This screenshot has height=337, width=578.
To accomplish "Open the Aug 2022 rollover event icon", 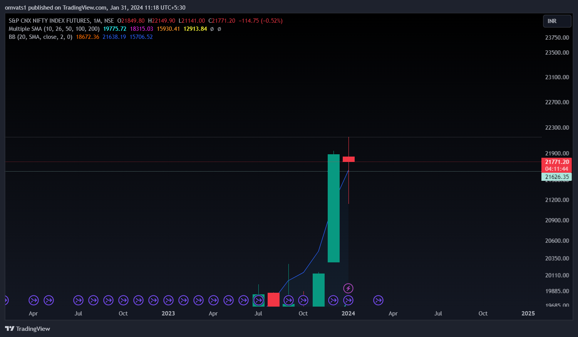I will click(x=93, y=300).
